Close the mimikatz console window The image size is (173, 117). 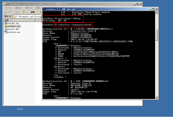pyautogui.click(x=156, y=9)
